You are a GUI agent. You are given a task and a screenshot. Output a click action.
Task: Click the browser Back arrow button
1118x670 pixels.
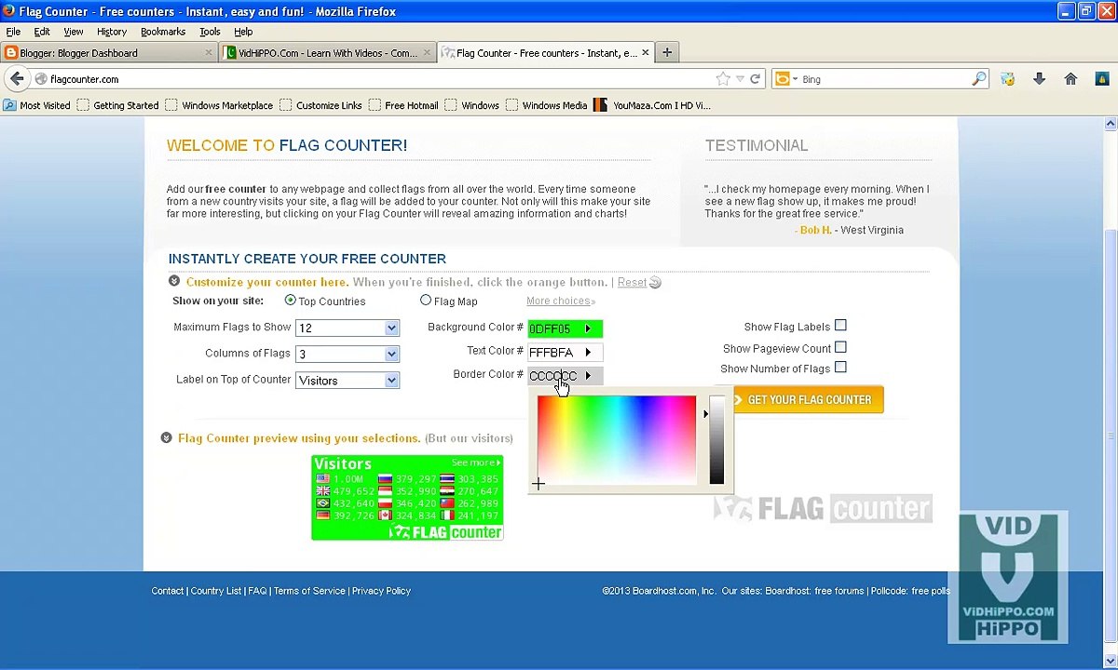coord(17,79)
